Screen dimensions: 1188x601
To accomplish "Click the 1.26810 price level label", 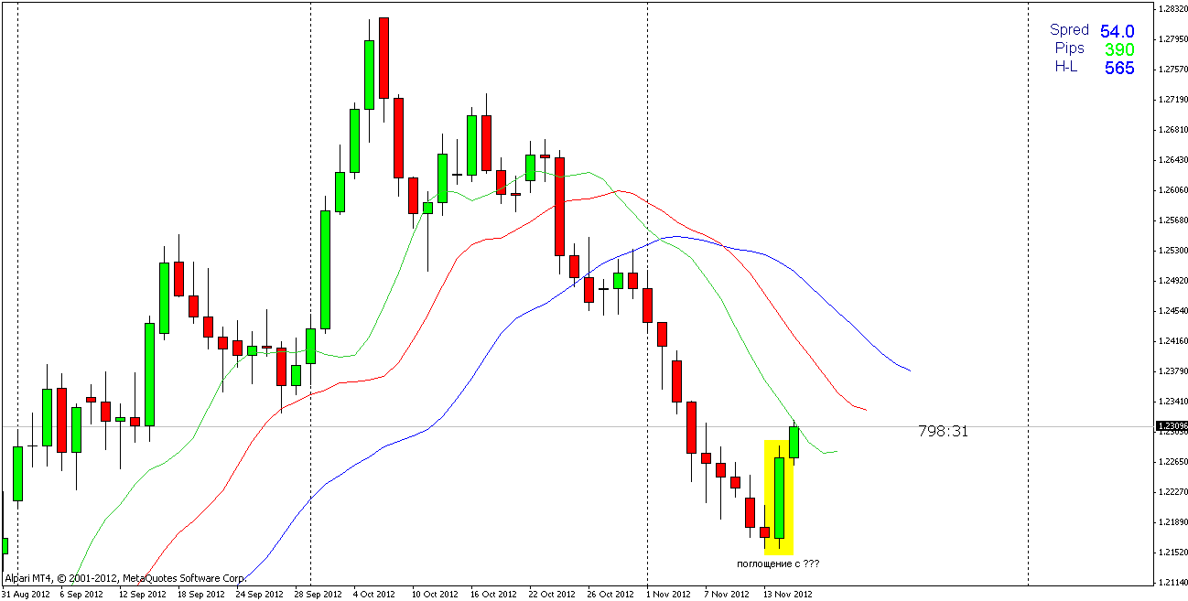I will click(1172, 129).
